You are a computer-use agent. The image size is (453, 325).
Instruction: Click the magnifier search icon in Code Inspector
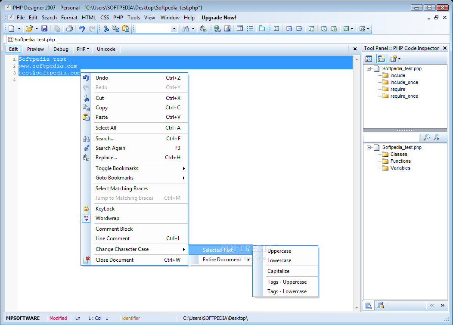tap(427, 137)
